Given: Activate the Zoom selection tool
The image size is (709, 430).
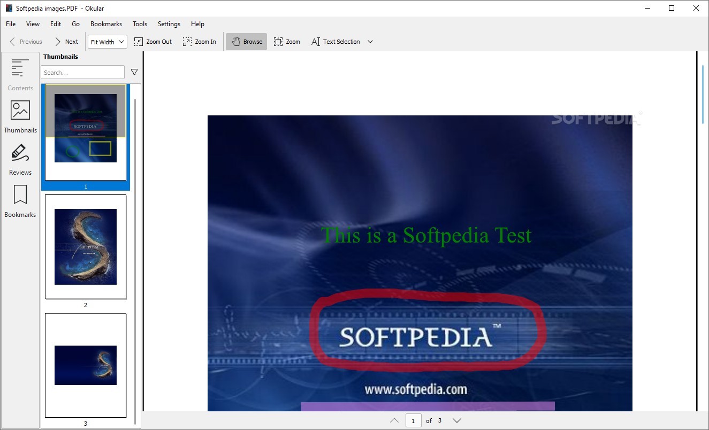Looking at the screenshot, I should click(287, 42).
